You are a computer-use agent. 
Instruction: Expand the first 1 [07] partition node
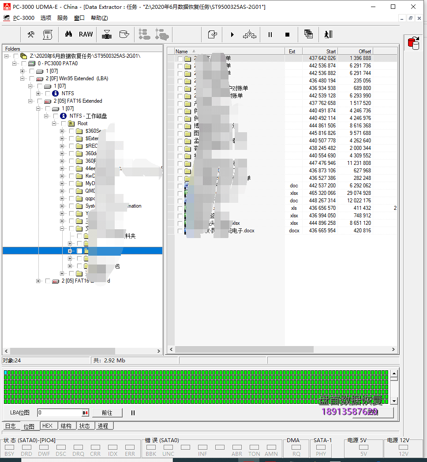click(22, 71)
